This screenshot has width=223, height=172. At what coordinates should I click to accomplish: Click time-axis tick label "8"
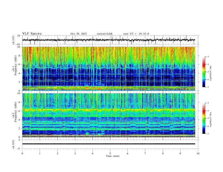coord(163,153)
